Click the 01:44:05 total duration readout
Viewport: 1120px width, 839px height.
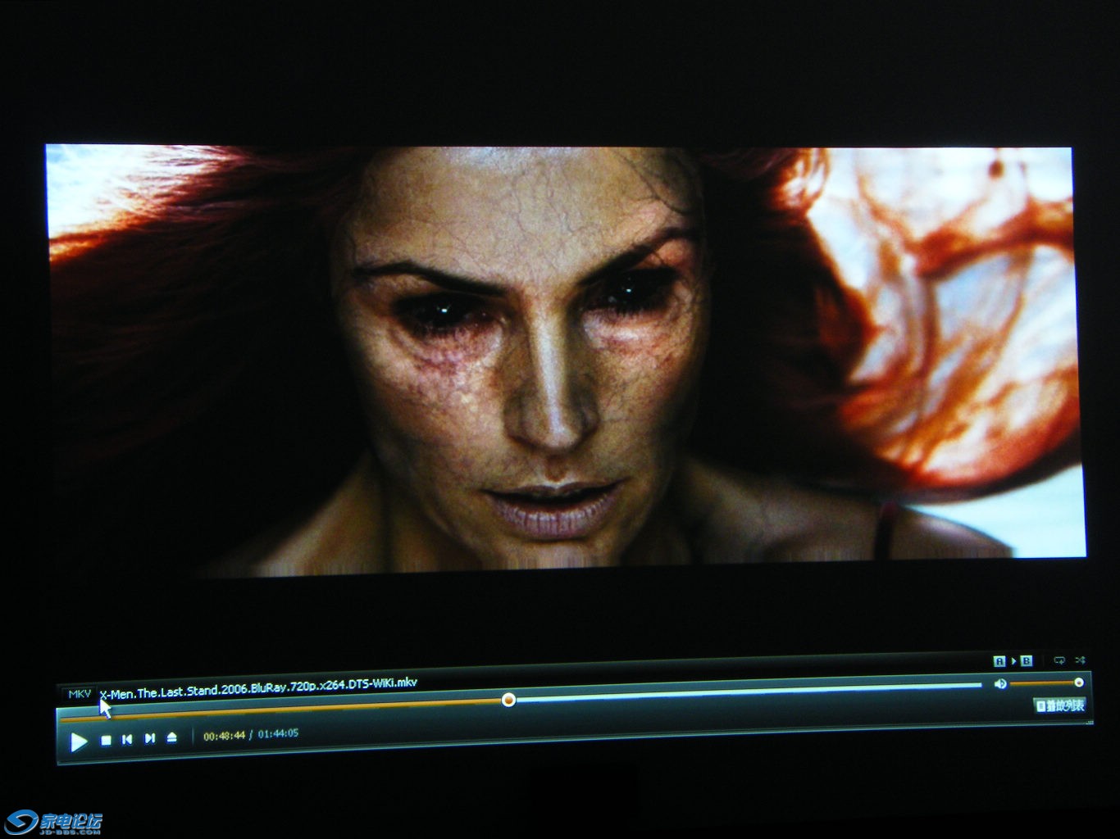[x=279, y=734]
